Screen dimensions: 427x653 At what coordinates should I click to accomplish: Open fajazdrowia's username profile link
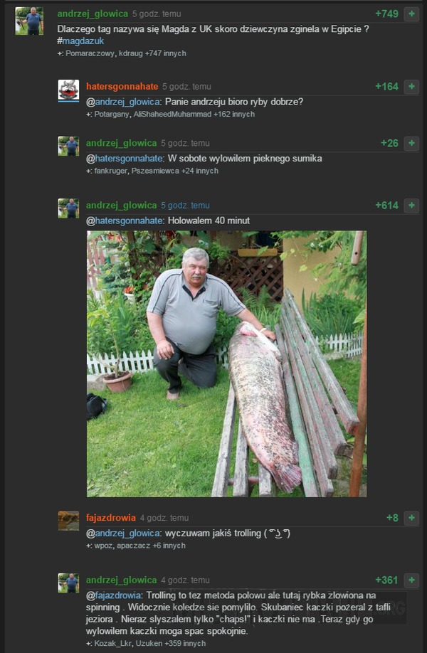tap(111, 518)
